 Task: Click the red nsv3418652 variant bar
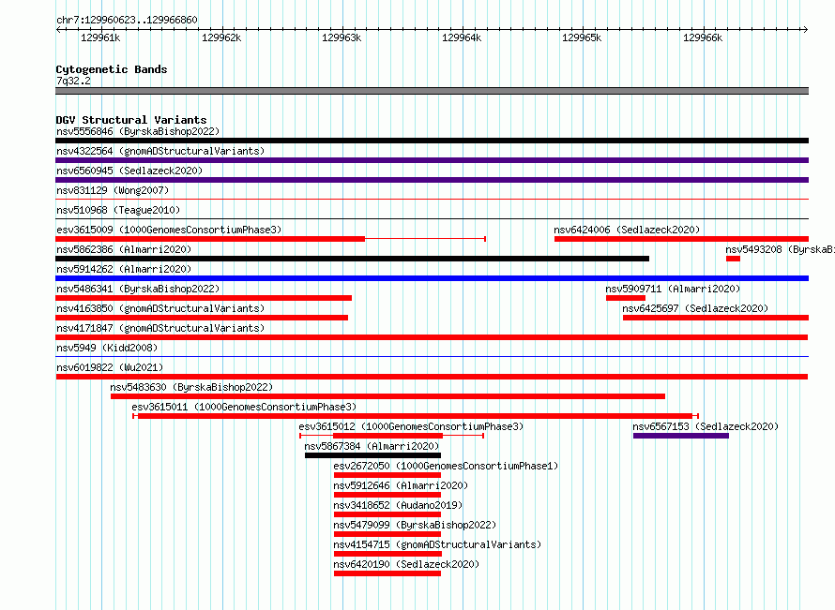point(387,514)
